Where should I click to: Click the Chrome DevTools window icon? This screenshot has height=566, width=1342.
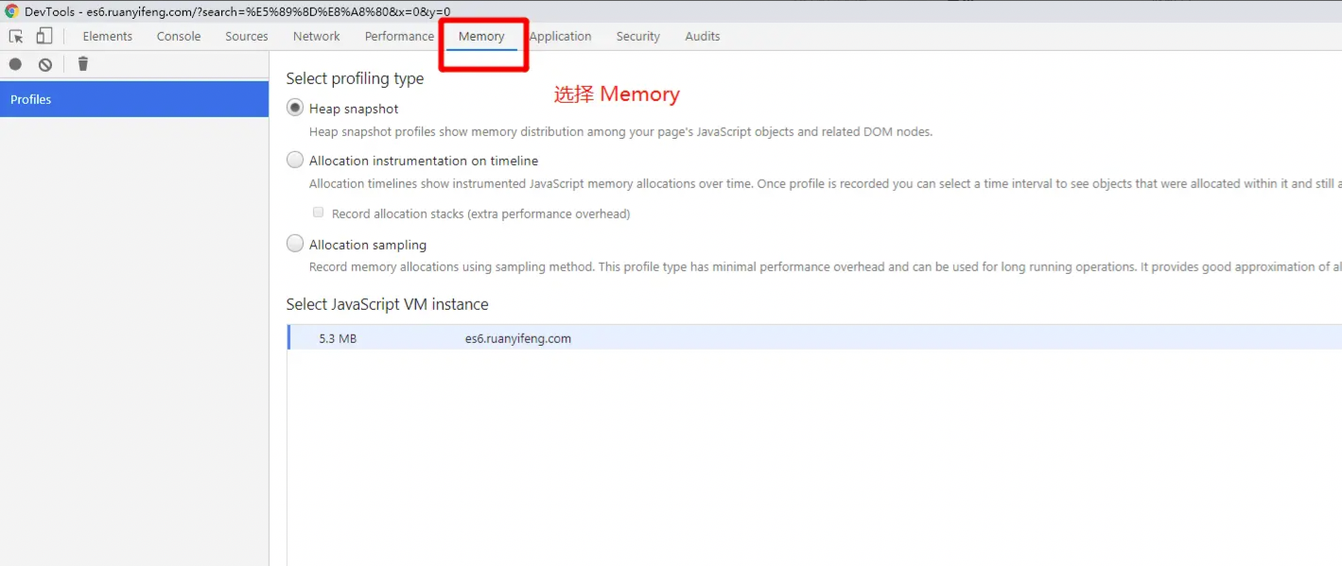11,11
